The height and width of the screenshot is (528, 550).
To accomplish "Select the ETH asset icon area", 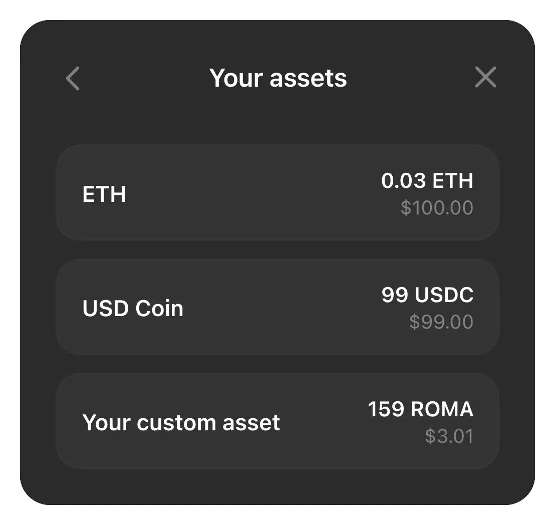I will point(104,194).
